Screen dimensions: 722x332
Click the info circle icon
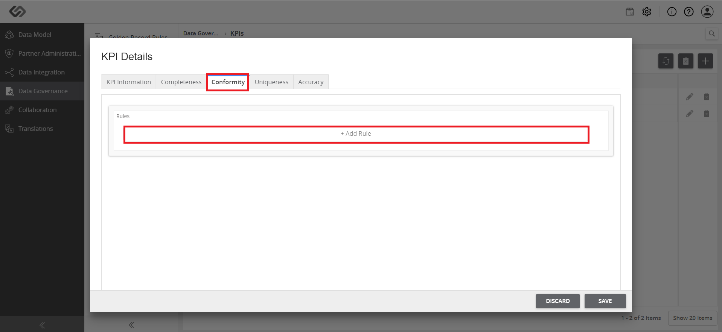(672, 12)
